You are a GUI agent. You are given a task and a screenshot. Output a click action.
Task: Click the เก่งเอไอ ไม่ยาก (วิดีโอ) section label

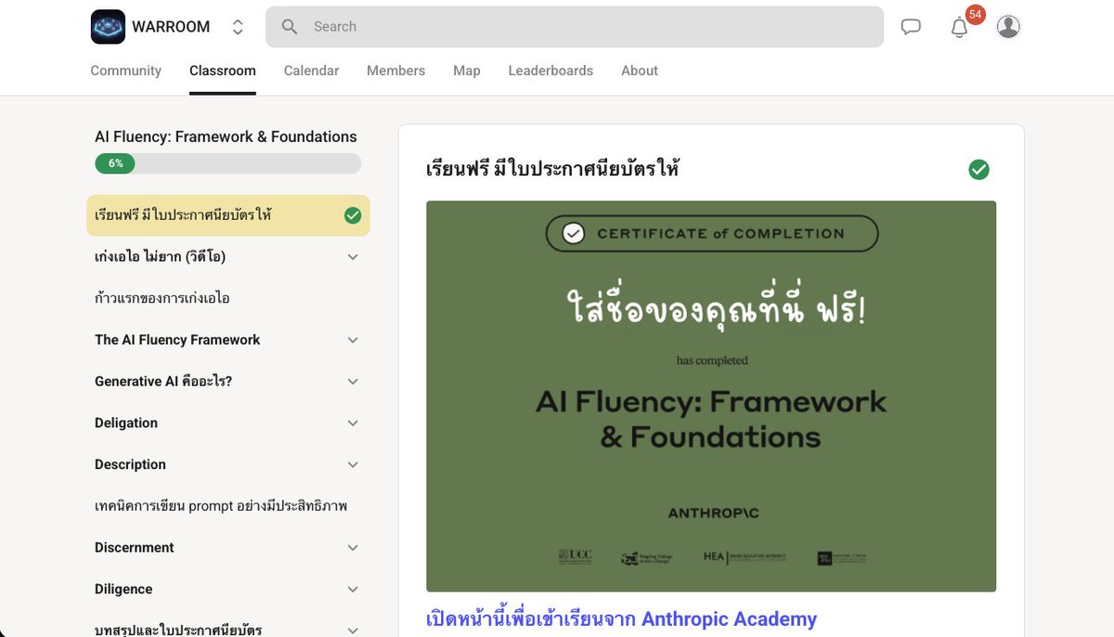(x=160, y=256)
